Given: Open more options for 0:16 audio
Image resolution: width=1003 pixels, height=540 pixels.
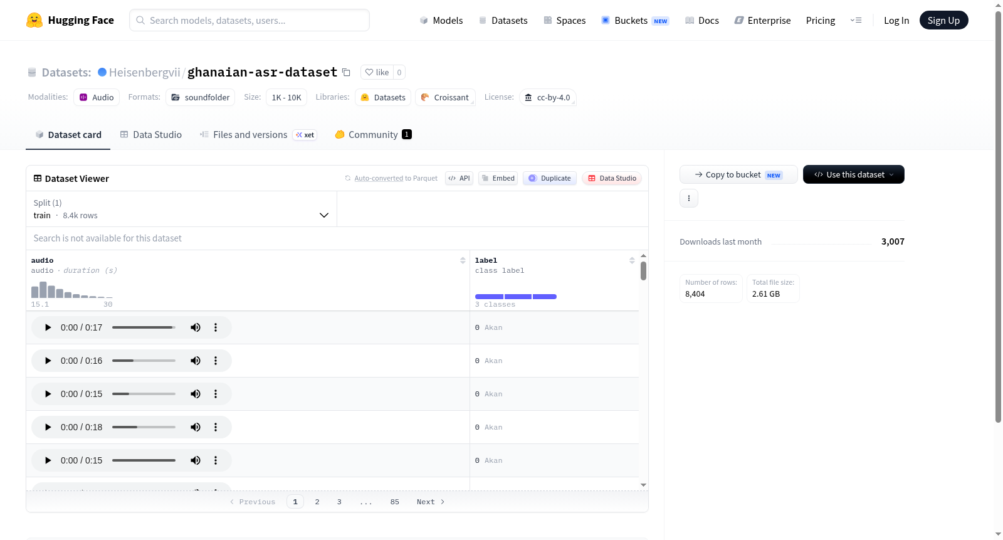Looking at the screenshot, I should 216,361.
